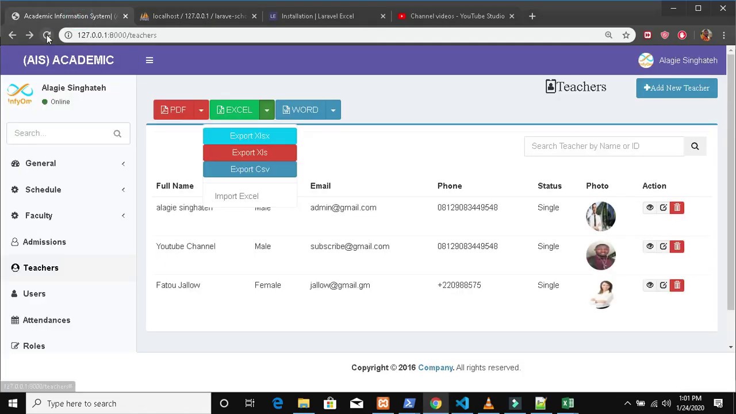
Task: Edit Fatou Jallow's record
Action: click(663, 285)
